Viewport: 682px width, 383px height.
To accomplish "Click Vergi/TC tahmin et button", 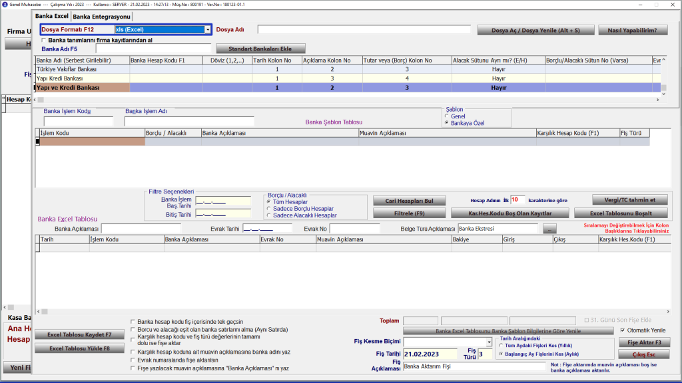I will click(x=630, y=199).
